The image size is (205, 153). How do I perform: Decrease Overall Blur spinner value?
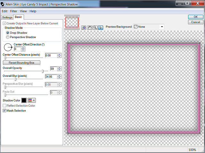click(59, 78)
